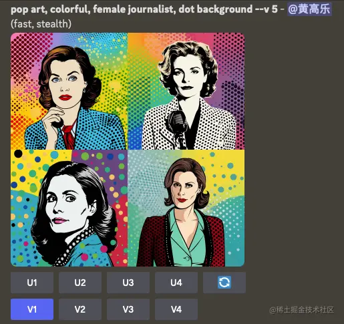Click the "(fast, stealth)" mode label
Screen dimensions: 344x324
[41, 24]
